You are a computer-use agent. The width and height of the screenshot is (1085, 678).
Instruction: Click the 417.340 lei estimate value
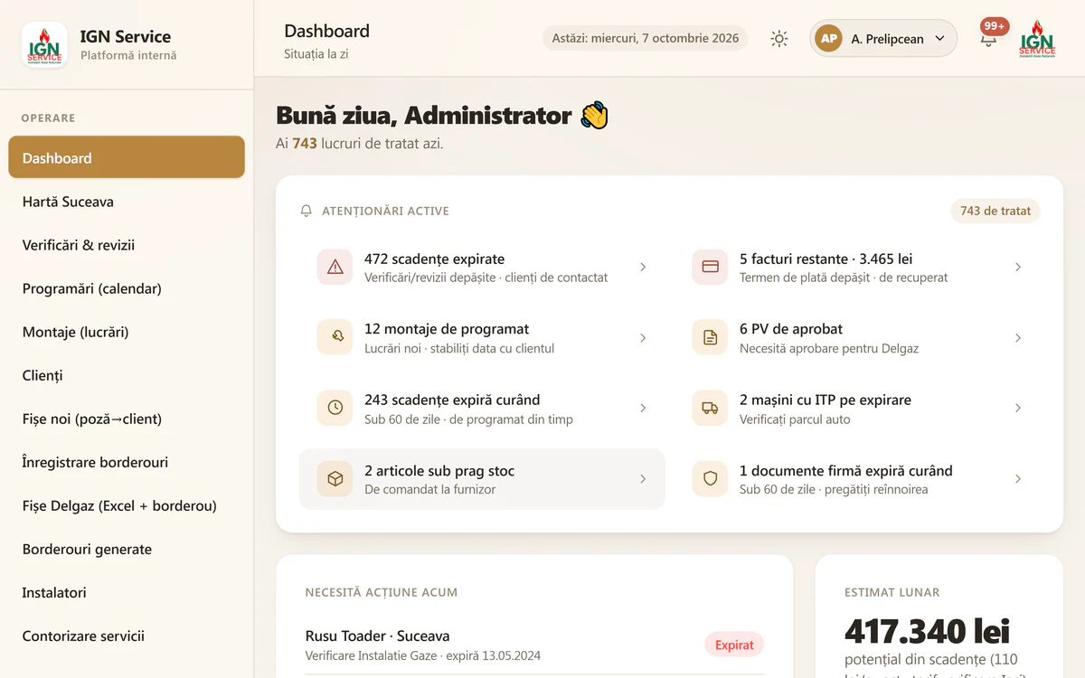coord(927,630)
